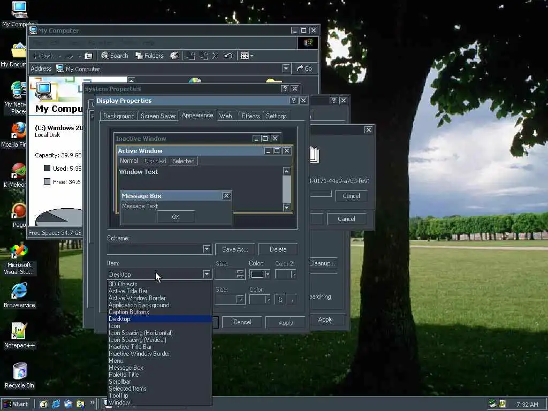
Task: Click scroll up arrow in Active Window preview
Action: (287, 171)
